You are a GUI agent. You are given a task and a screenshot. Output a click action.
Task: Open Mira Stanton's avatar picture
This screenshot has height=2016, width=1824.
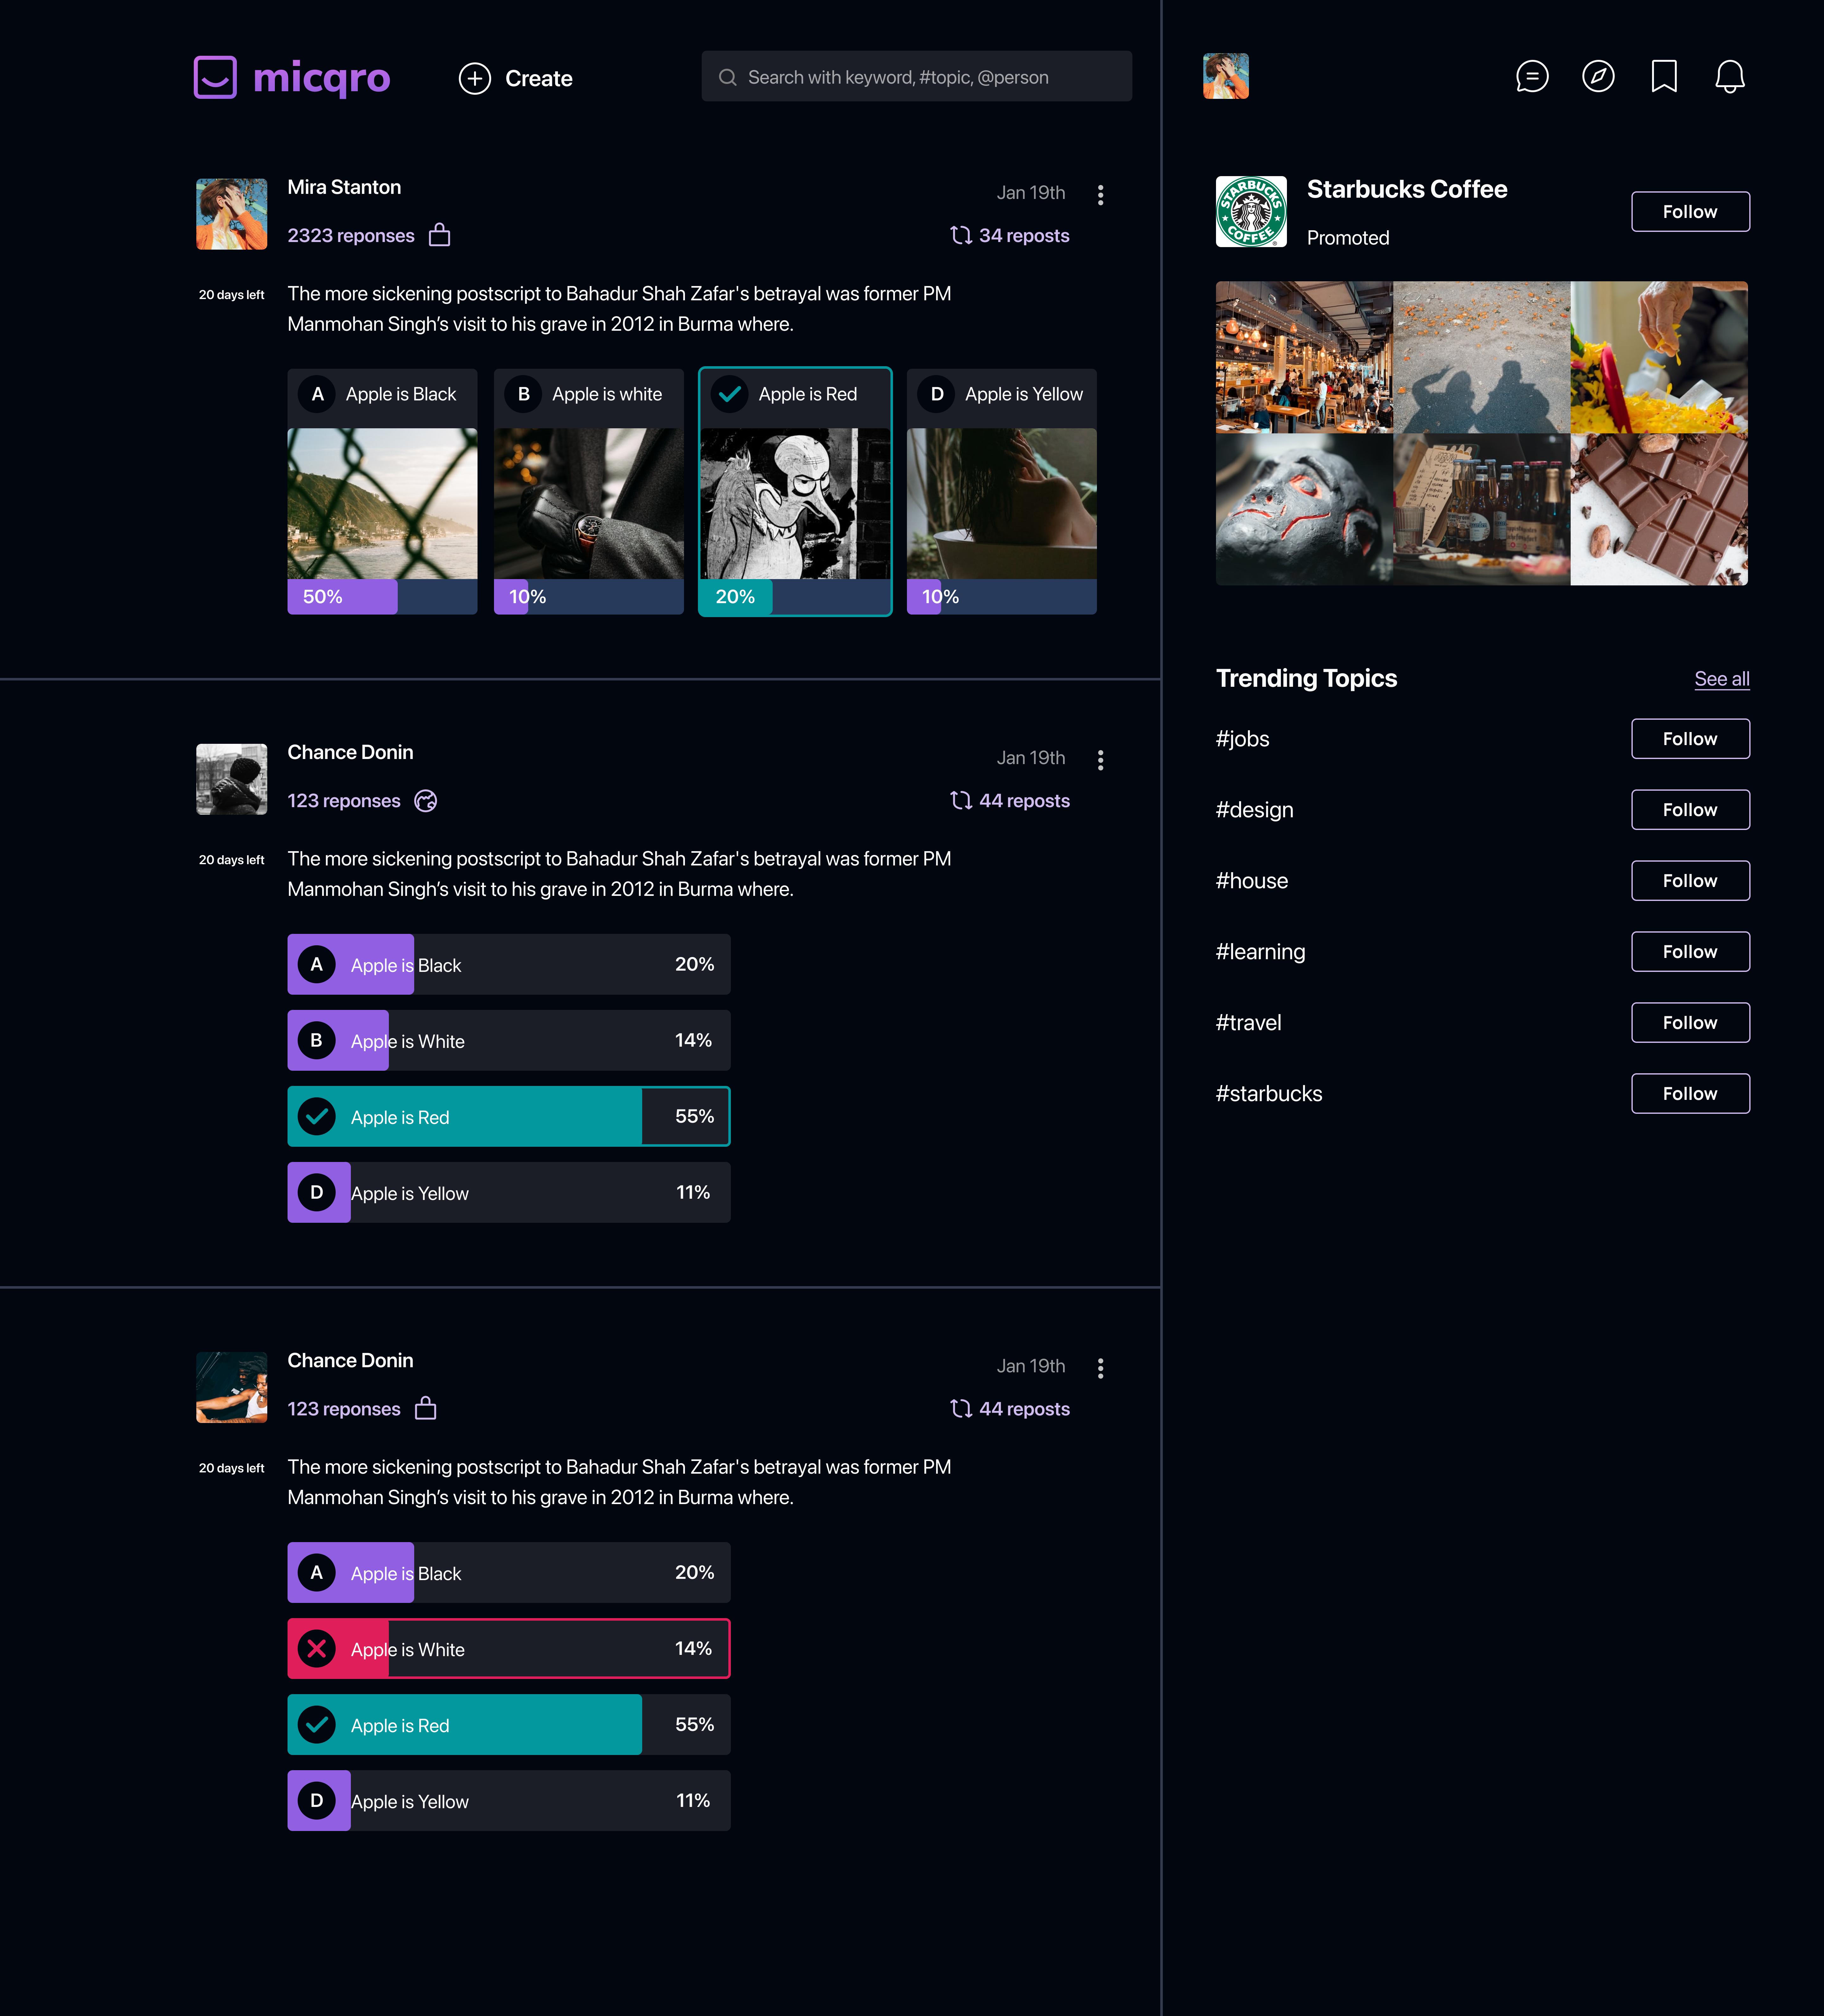(232, 214)
